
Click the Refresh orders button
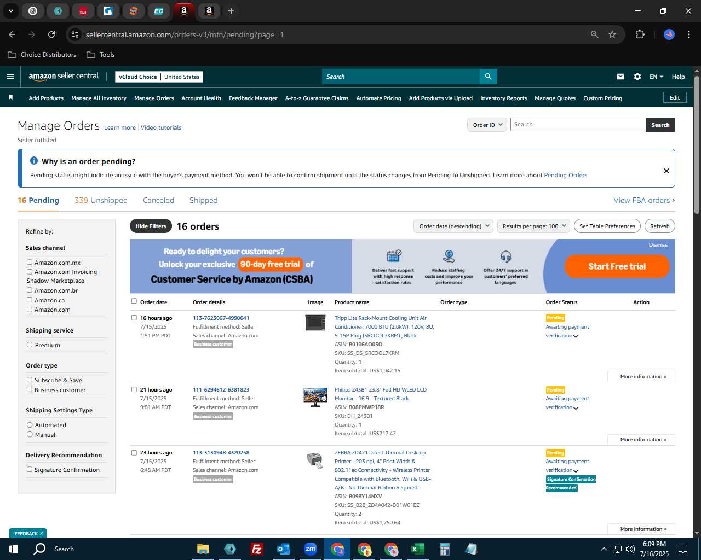[659, 226]
